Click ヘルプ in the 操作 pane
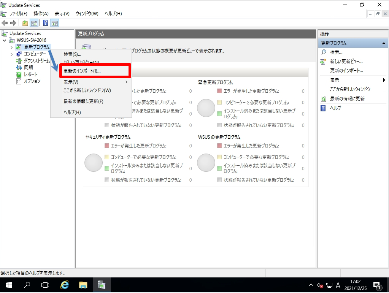The height and width of the screenshot is (293, 389). pos(335,108)
